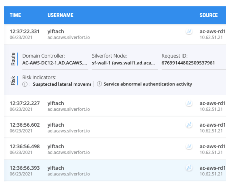This screenshot has width=233, height=190.
Task: Open the Service abnormal authentication activity indicator
Action: (x=148, y=84)
